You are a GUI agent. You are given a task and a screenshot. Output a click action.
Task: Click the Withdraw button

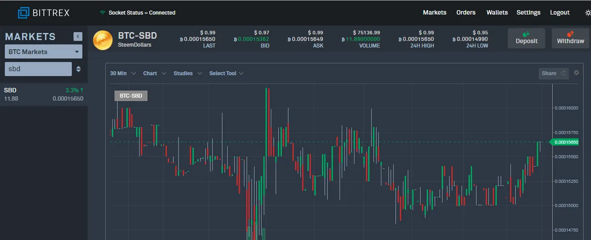(571, 38)
